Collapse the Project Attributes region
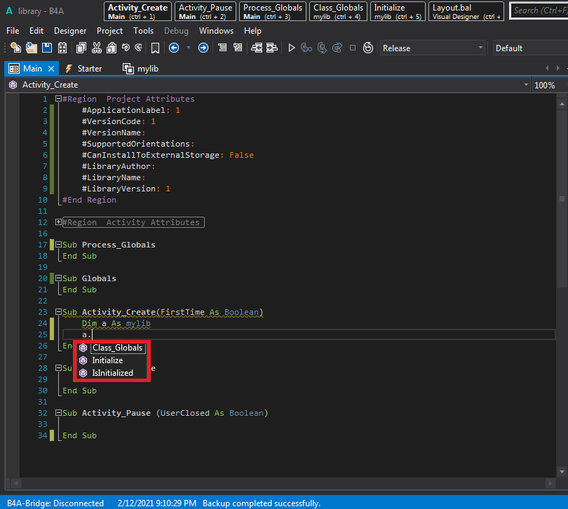 59,99
